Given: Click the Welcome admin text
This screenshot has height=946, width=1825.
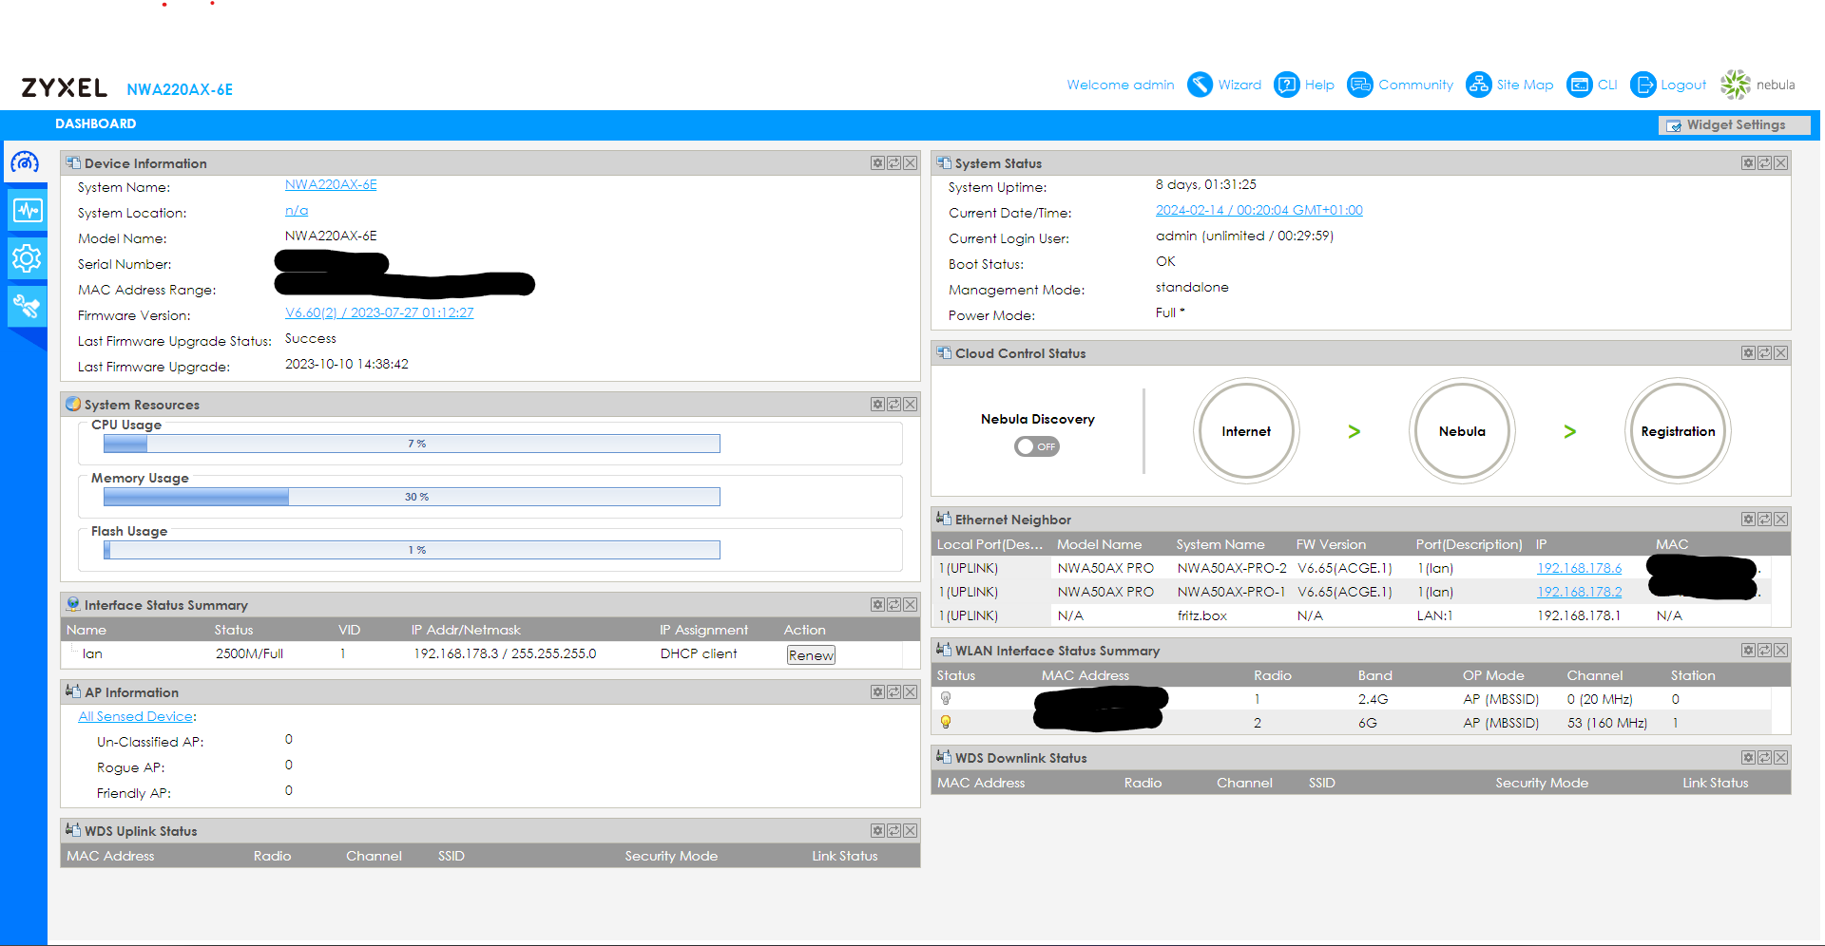Looking at the screenshot, I should point(1121,85).
